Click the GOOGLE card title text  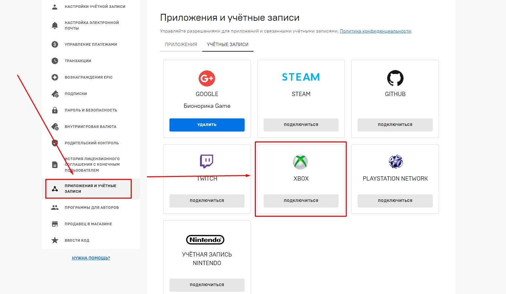tap(207, 94)
